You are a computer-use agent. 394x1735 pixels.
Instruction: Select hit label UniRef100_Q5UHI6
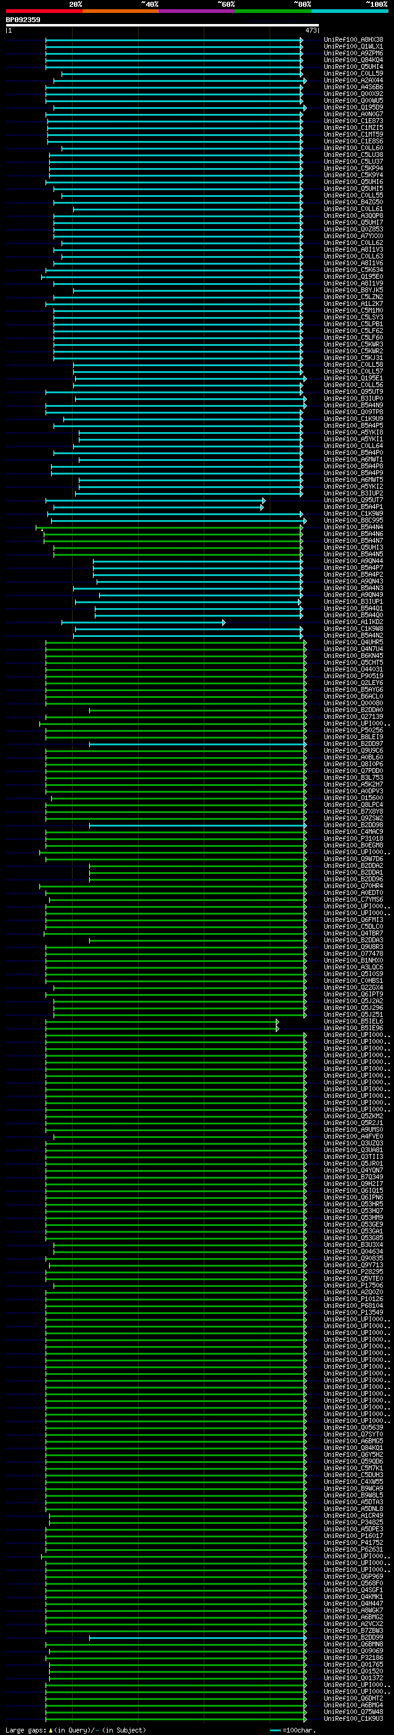pyautogui.click(x=353, y=182)
